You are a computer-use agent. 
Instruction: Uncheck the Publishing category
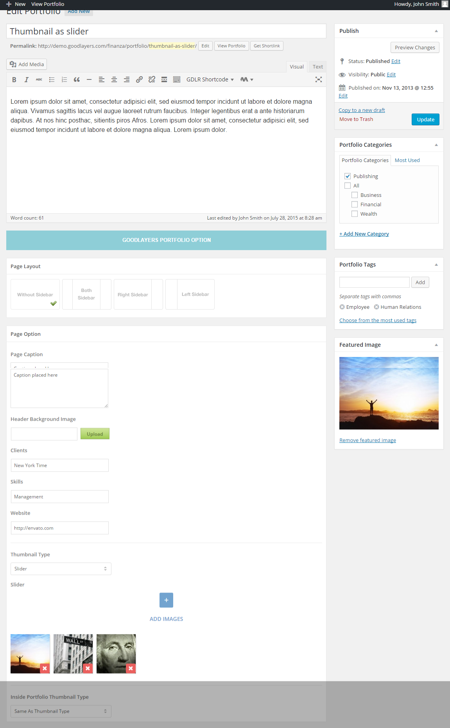point(348,176)
